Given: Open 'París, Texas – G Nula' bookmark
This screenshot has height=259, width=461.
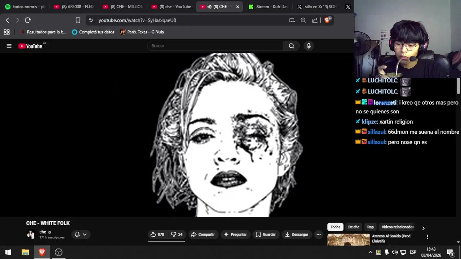Looking at the screenshot, I should click(x=142, y=32).
